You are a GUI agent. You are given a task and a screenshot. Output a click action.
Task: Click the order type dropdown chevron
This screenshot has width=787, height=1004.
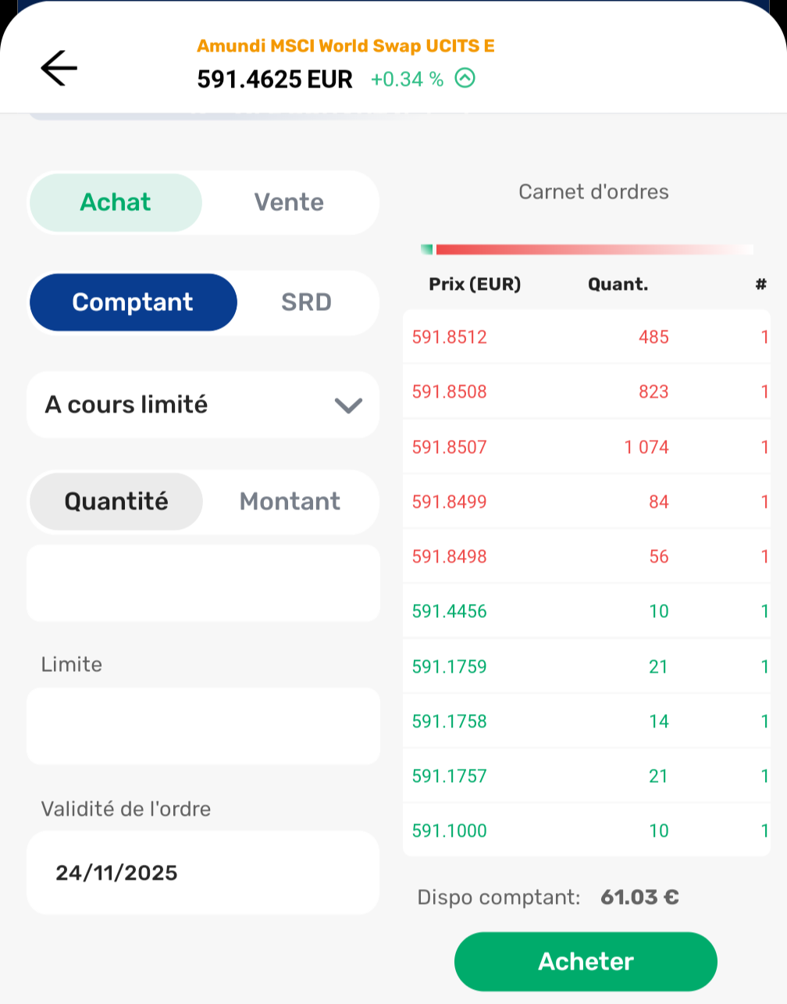tap(348, 405)
